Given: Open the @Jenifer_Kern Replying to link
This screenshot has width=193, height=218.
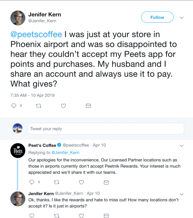Looking at the screenshot, I should click(x=65, y=152).
